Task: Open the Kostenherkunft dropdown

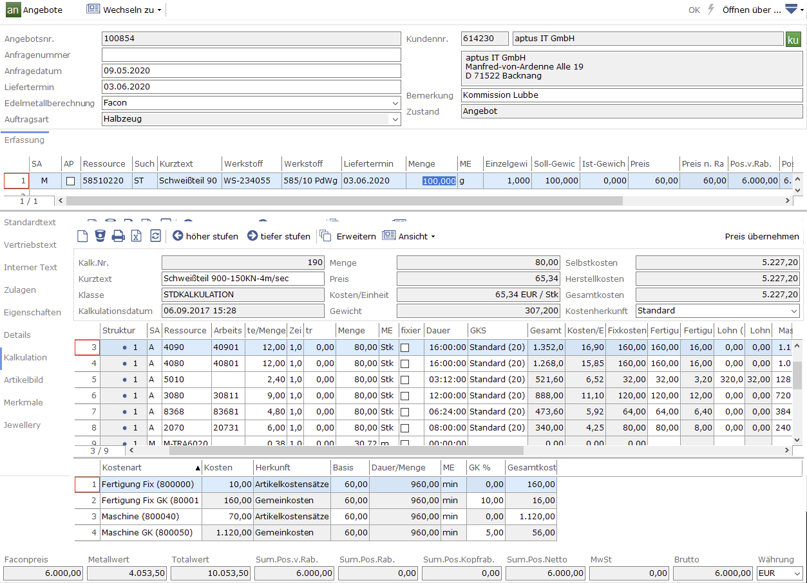Action: 794,311
